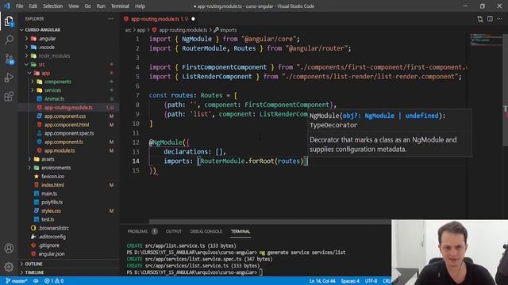Open Explorer more actions ellipsis

pyautogui.click(x=111, y=19)
